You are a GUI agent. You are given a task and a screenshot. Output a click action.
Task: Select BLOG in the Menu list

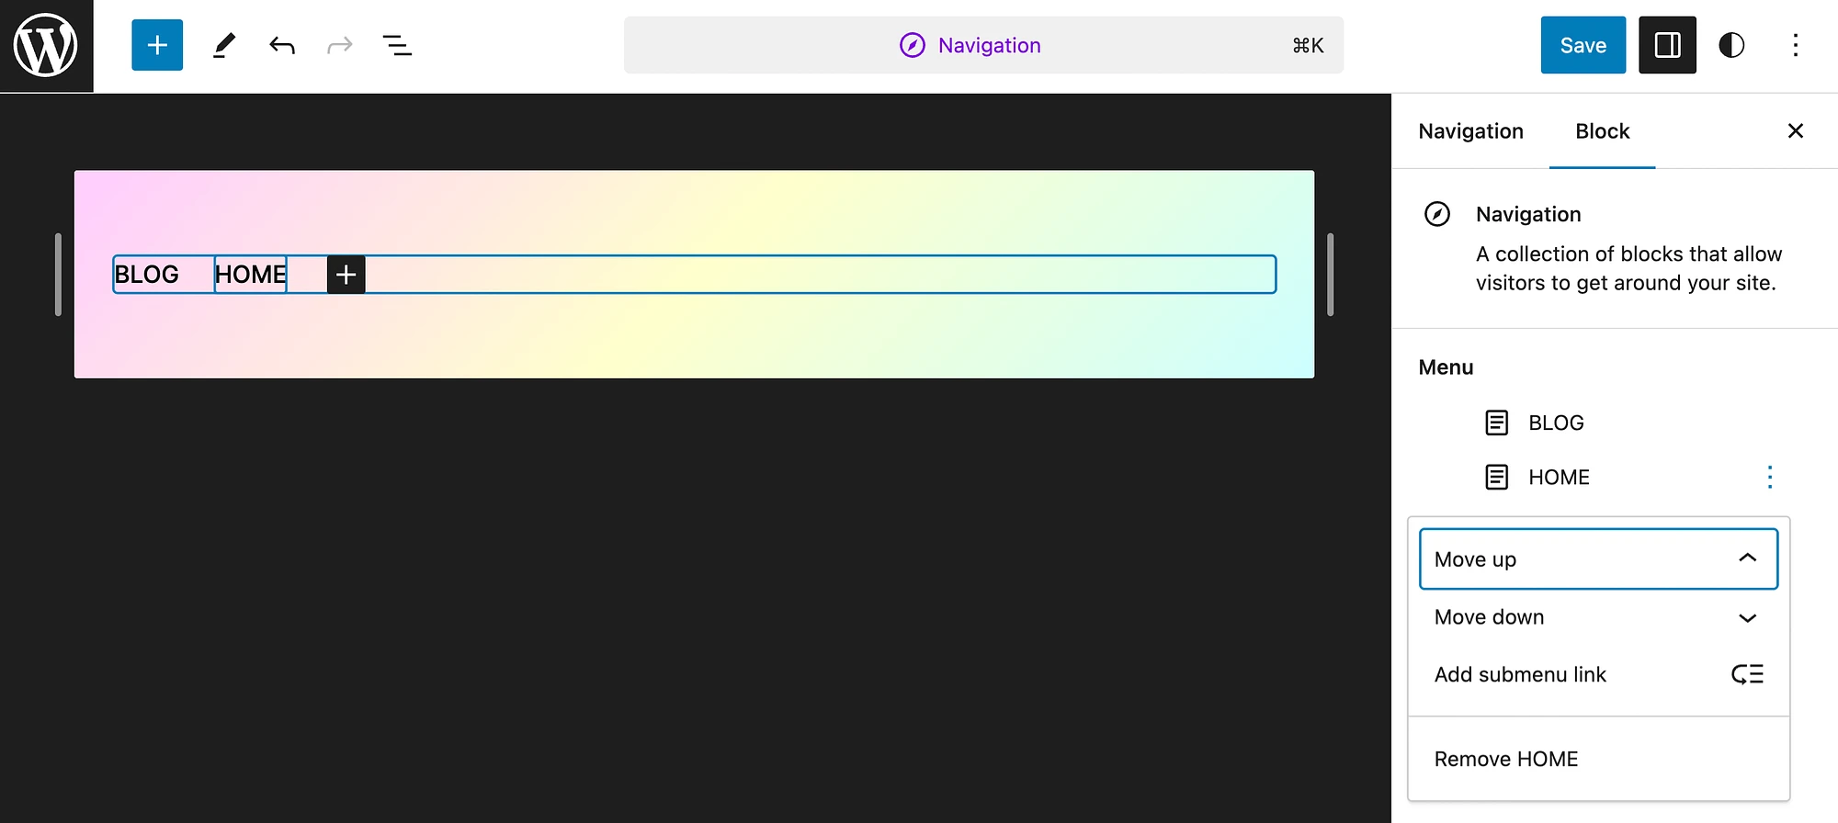pyautogui.click(x=1556, y=423)
